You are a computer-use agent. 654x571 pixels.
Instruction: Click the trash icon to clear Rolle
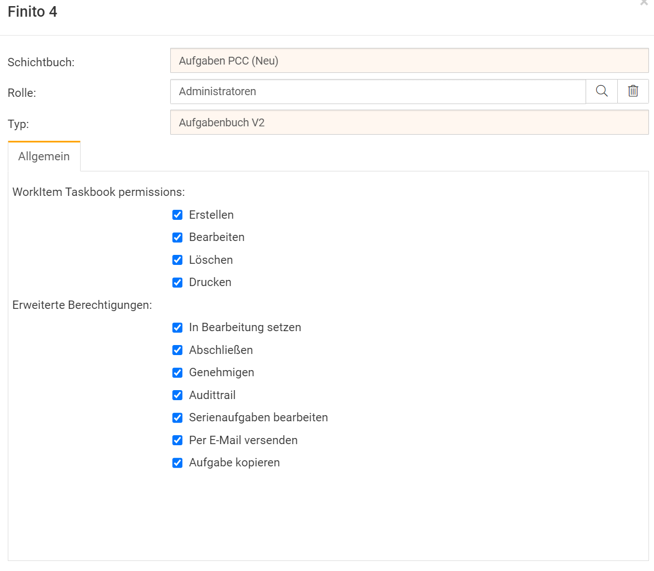point(633,91)
